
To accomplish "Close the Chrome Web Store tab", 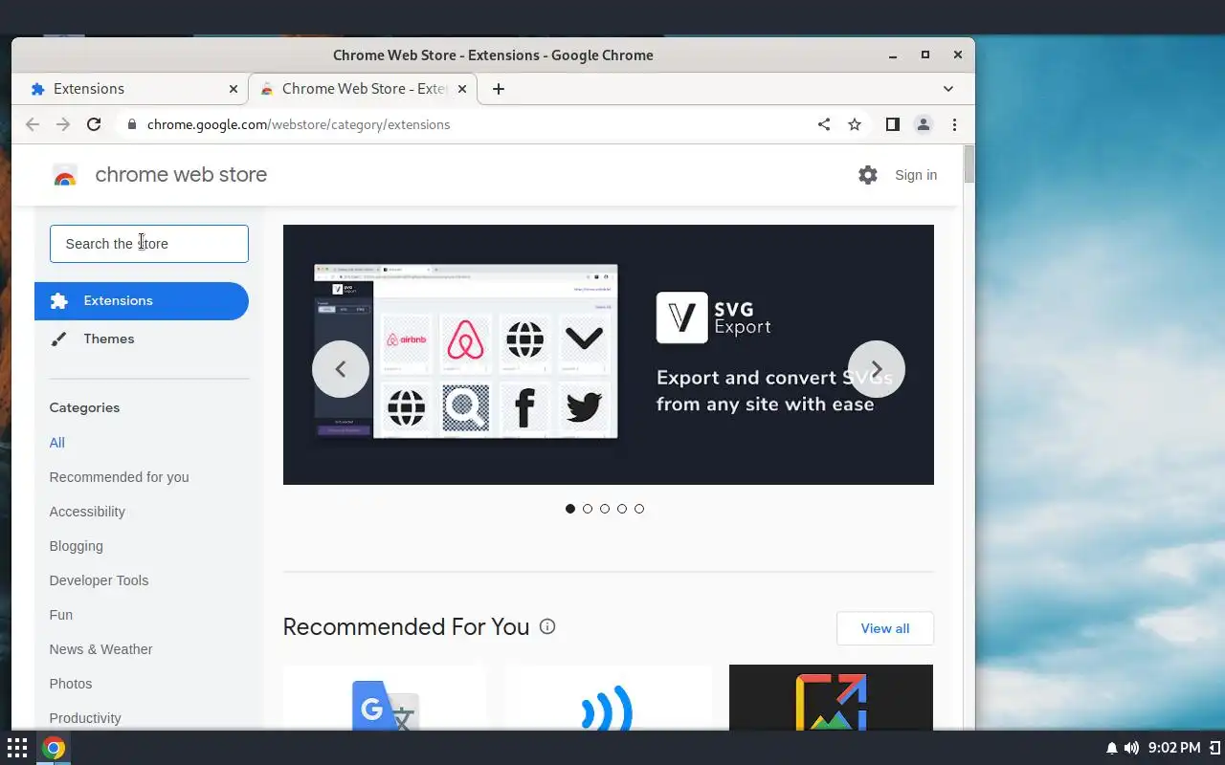I will (x=462, y=89).
